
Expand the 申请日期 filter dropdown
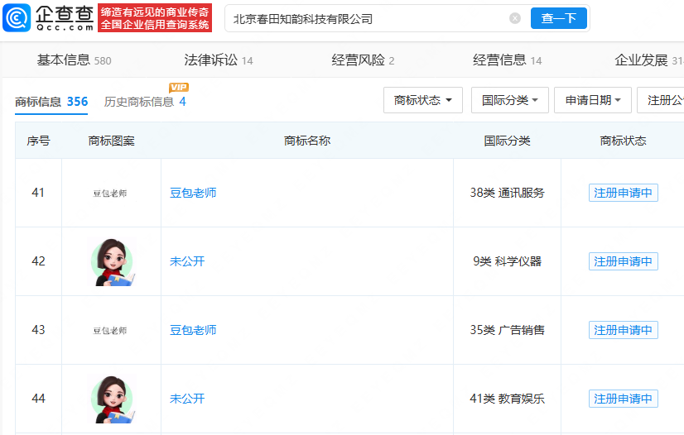592,100
